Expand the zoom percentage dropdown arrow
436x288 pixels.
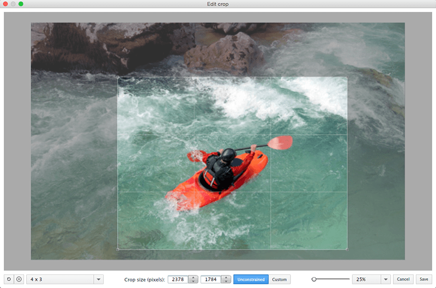(x=386, y=279)
